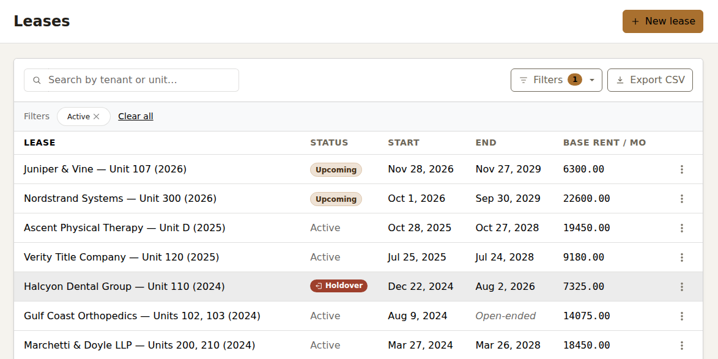The image size is (718, 359).
Task: Select base rent 7325.00
Action: click(584, 287)
